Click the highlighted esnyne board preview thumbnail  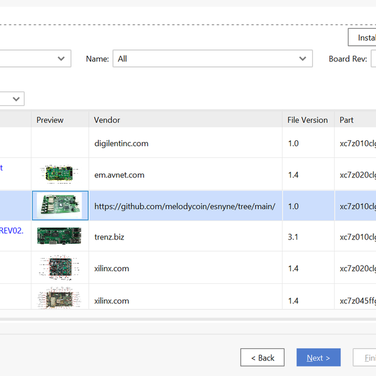tap(60, 206)
